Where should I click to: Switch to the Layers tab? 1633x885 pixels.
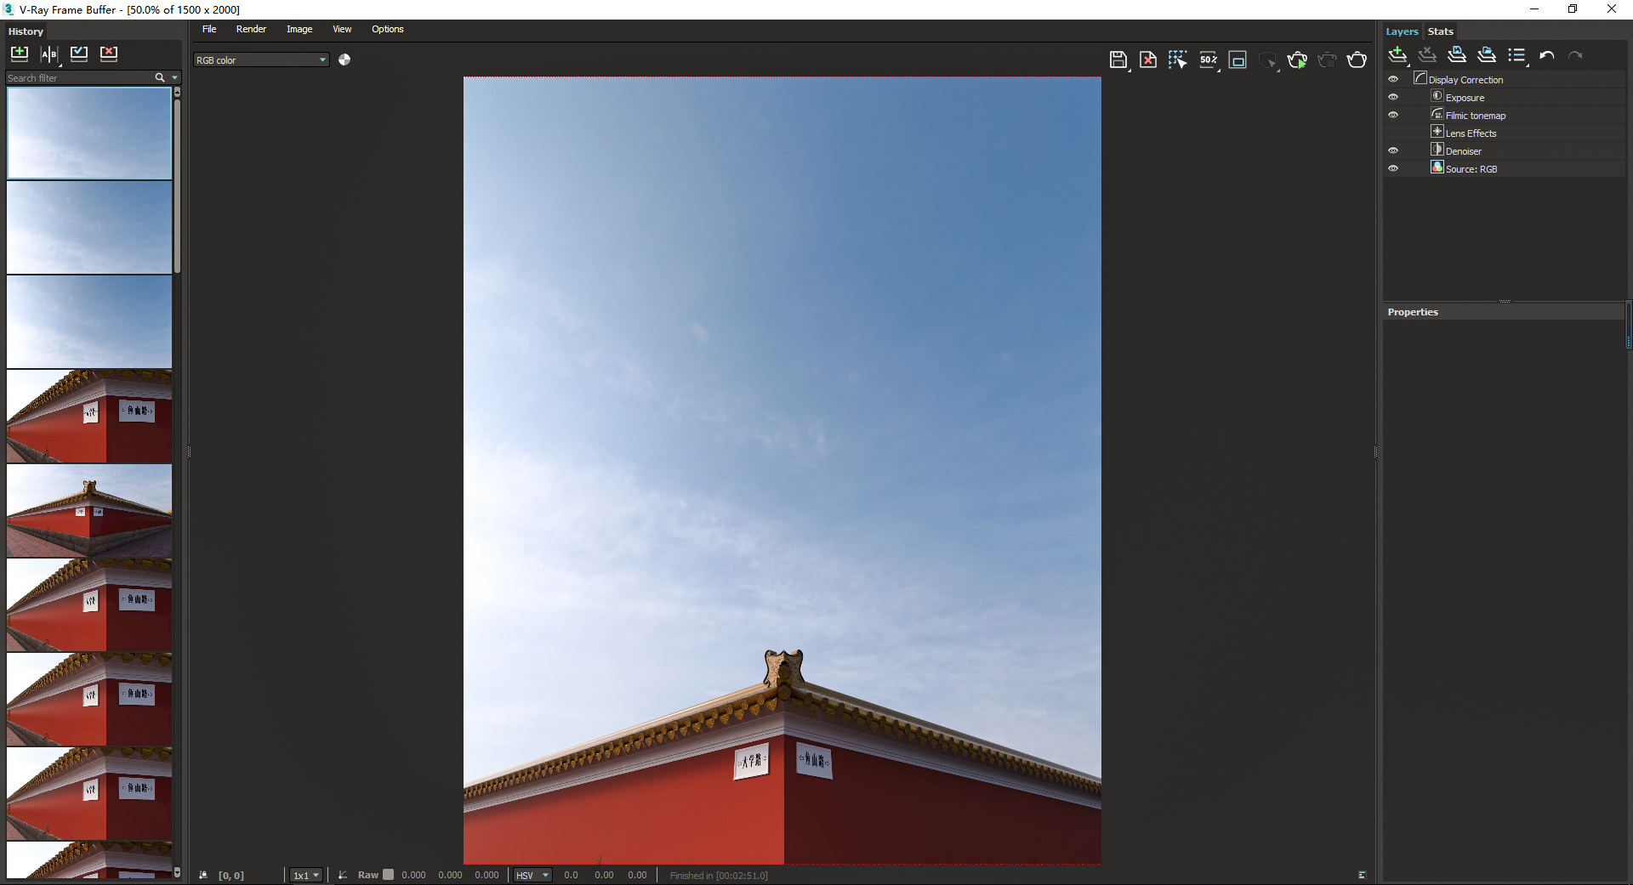1402,31
